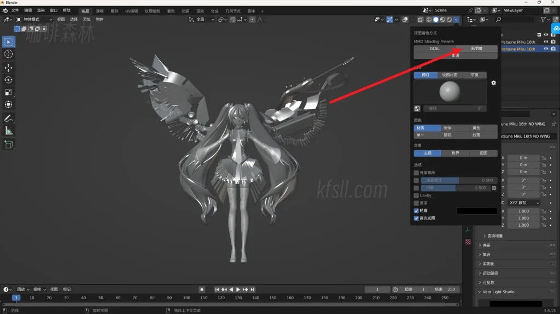Activate the Annotate pencil tool
The image size is (560, 314).
tap(9, 119)
